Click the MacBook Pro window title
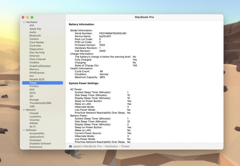240x166 pixels. click(144, 17)
